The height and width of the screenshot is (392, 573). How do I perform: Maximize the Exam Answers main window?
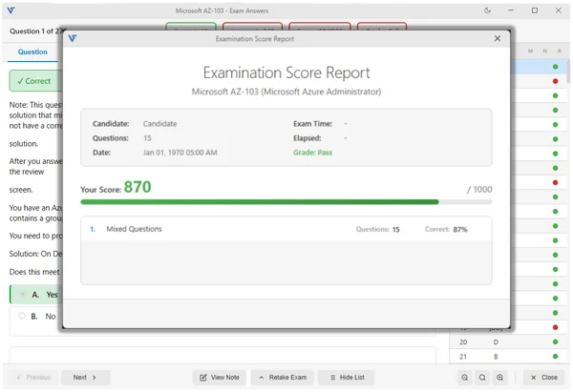(x=534, y=10)
